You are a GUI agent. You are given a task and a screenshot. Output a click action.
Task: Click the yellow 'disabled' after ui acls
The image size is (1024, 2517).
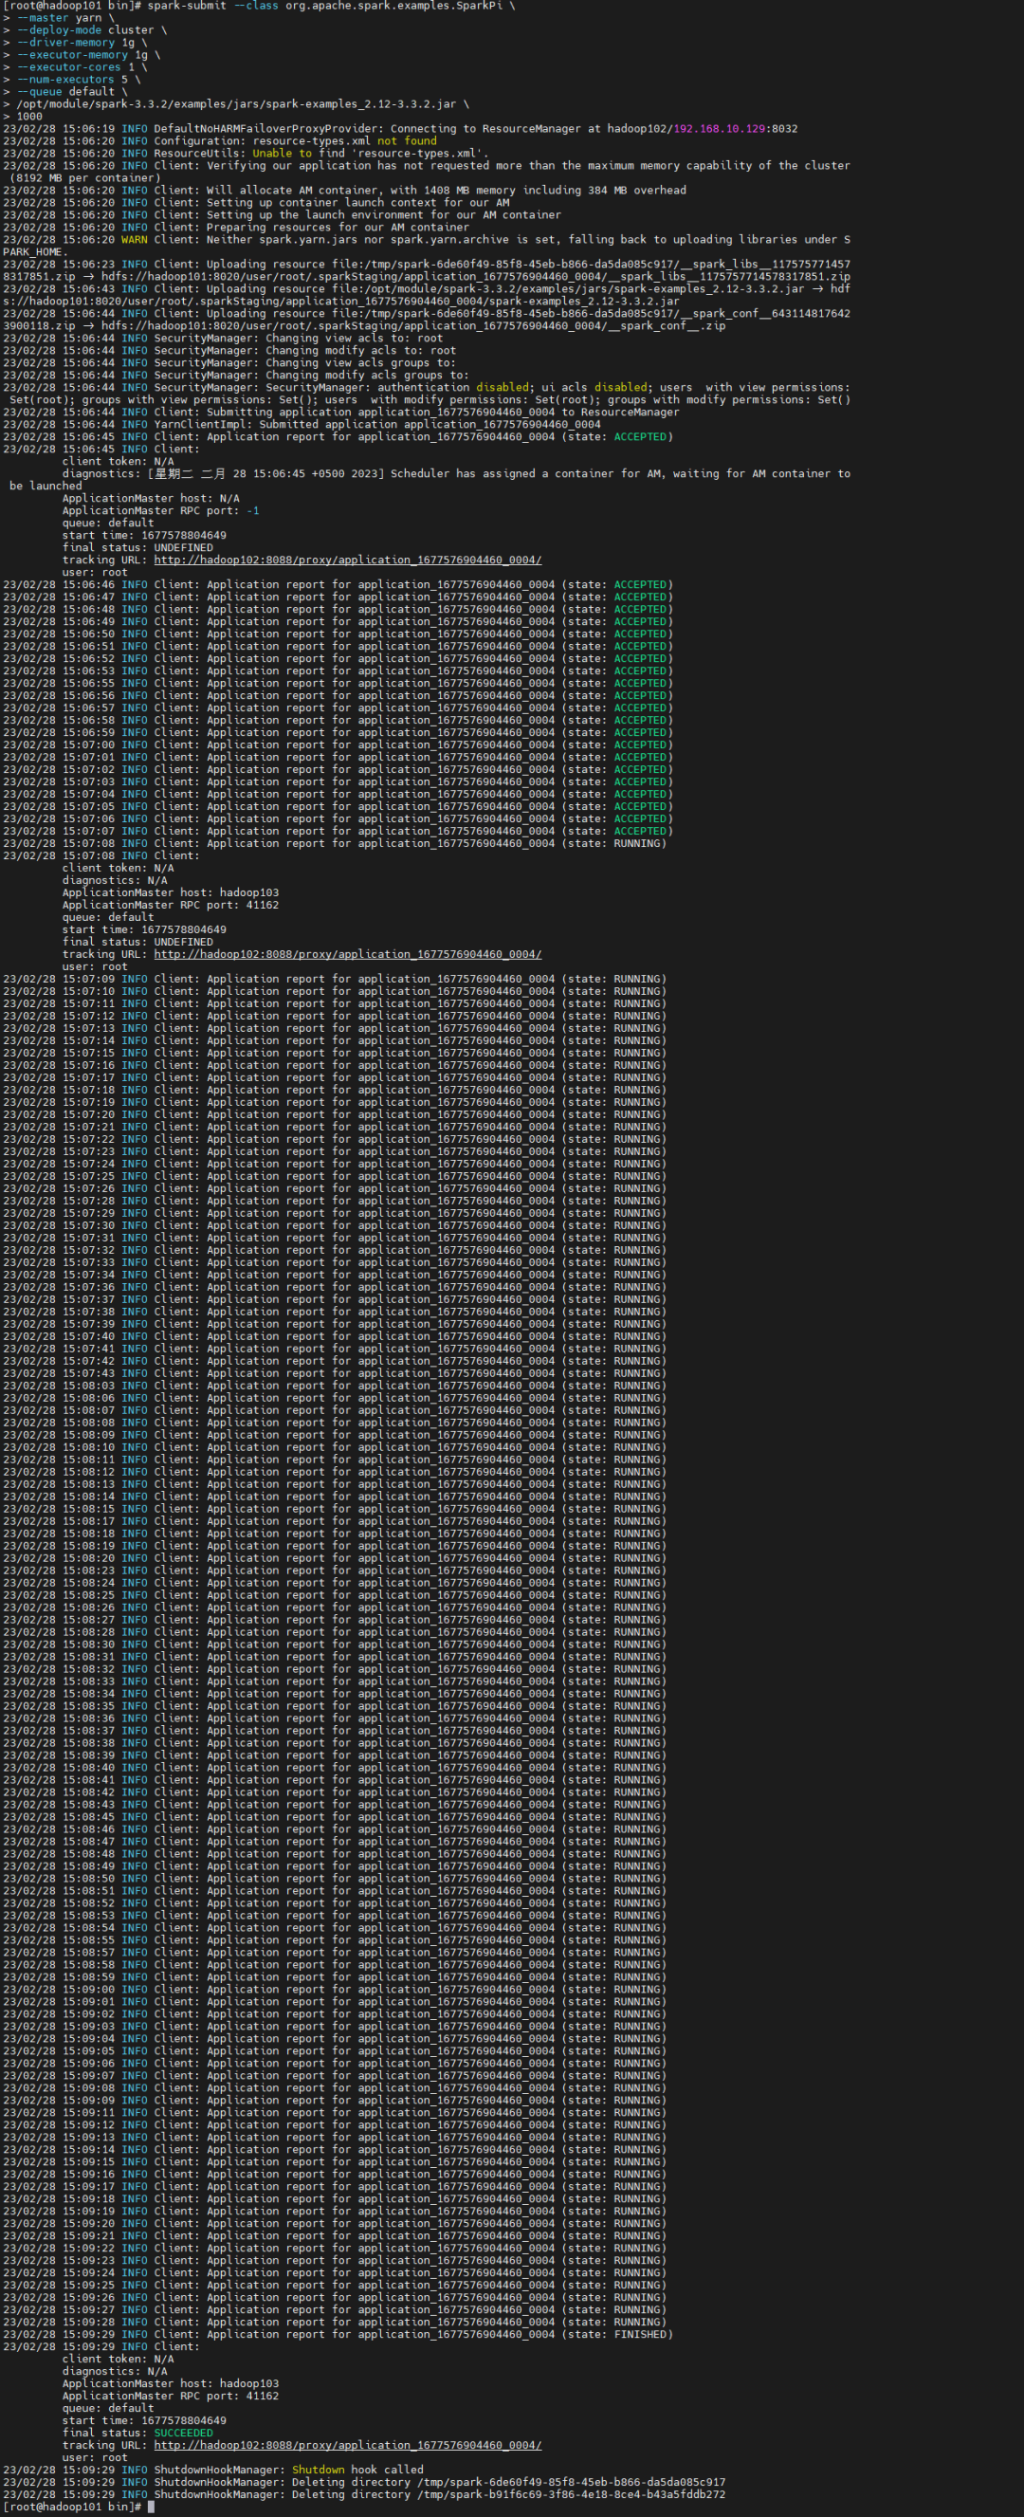pos(620,387)
